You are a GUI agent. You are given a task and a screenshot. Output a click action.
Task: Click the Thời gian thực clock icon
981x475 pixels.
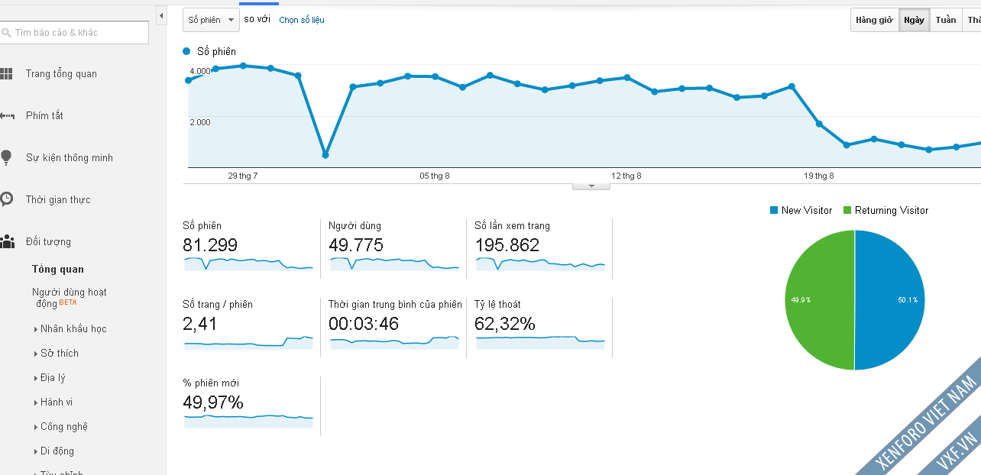click(6, 199)
